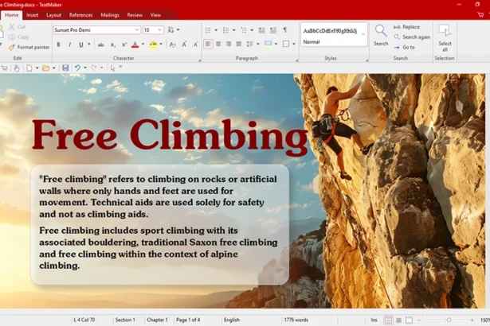Viewport: 490px width, 326px height.
Task: Click the line spacing icon
Action: 249,44
